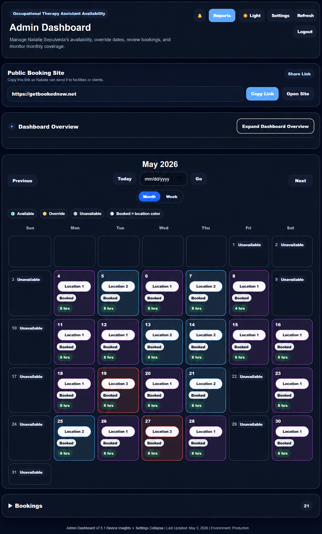Viewport: 322px width, 534px height.
Task: Click Booked badge on May 23
Action: pyautogui.click(x=284, y=395)
